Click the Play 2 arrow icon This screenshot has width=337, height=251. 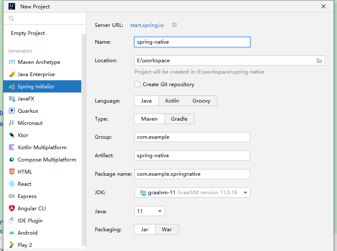tap(12, 245)
